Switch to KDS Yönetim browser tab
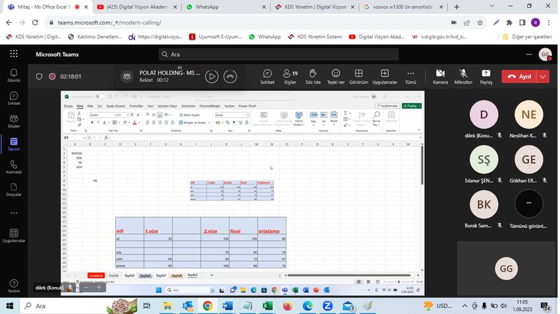The height and width of the screenshot is (314, 560). pos(315,7)
